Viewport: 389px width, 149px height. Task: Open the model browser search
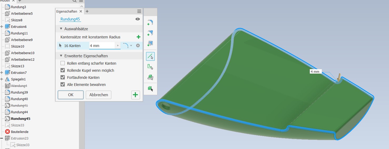(75, 1)
